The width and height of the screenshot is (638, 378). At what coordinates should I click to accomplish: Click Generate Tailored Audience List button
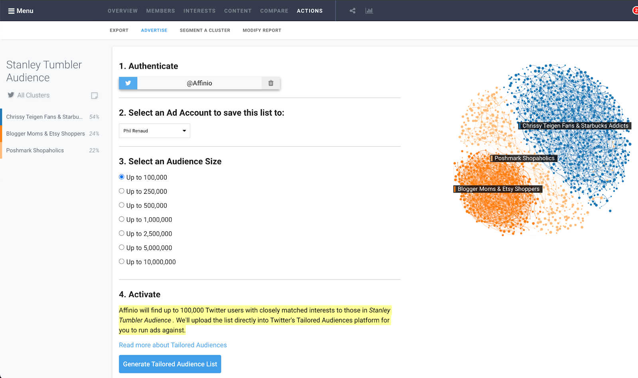point(170,364)
